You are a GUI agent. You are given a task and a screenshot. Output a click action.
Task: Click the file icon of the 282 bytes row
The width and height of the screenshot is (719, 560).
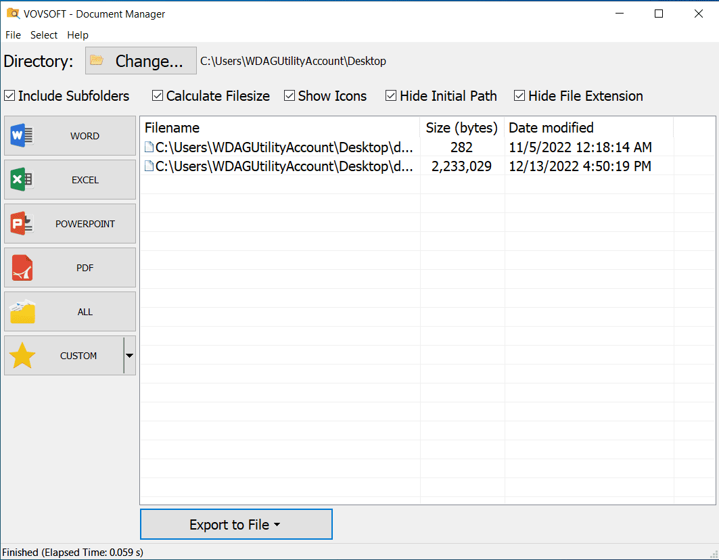149,147
